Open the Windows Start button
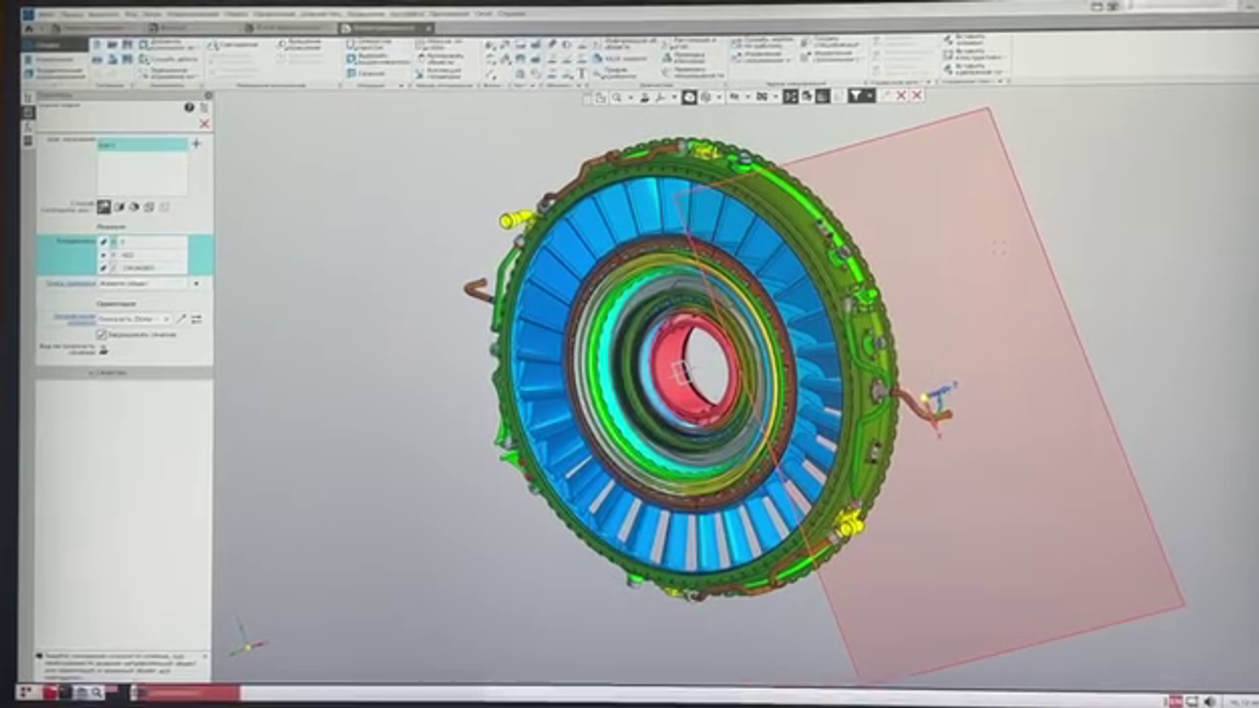 coord(27,692)
